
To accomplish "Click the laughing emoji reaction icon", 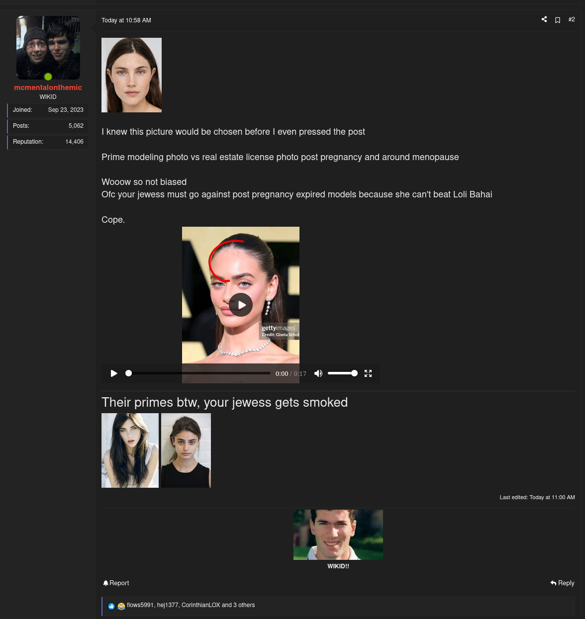I will point(121,606).
